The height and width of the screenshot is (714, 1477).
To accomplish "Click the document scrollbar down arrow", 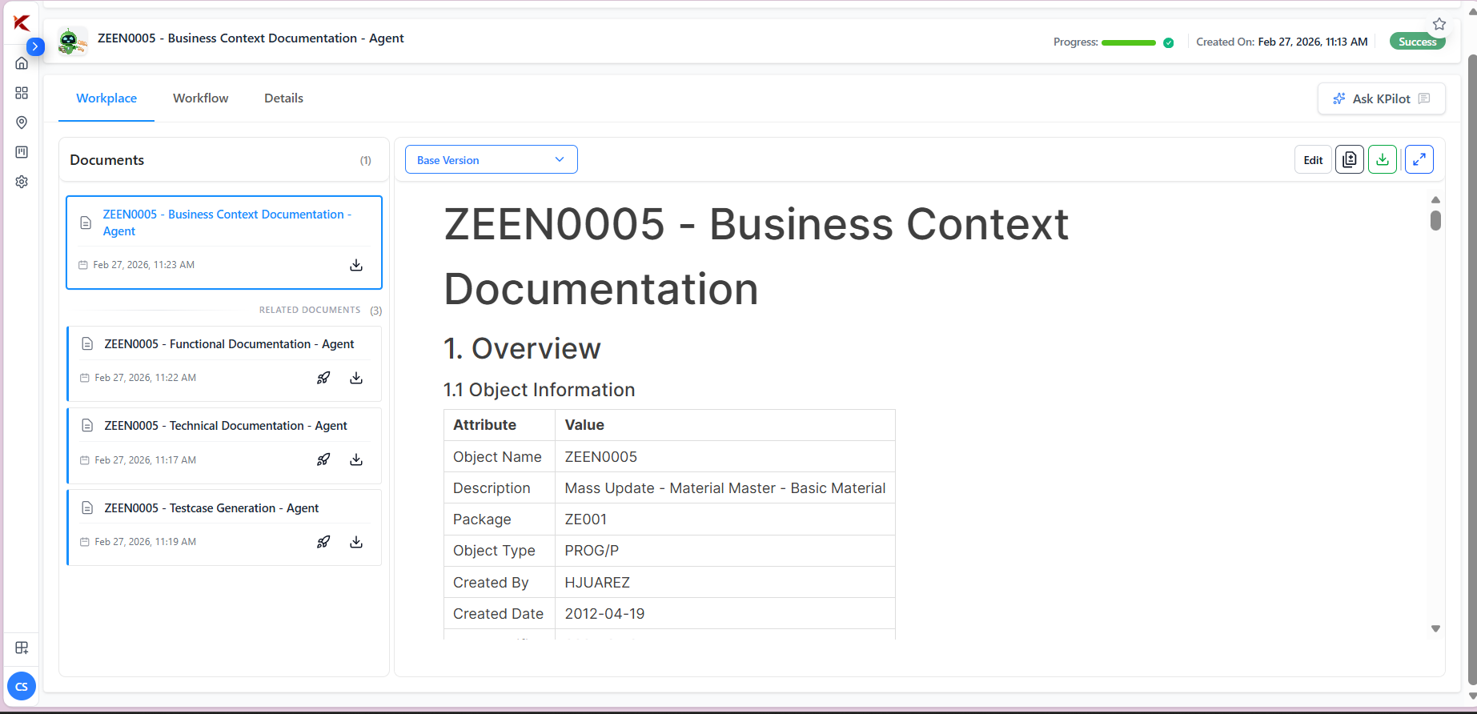I will (1435, 629).
